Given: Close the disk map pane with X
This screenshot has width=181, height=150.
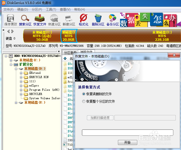Looking at the screenshot, I should (3, 30).
